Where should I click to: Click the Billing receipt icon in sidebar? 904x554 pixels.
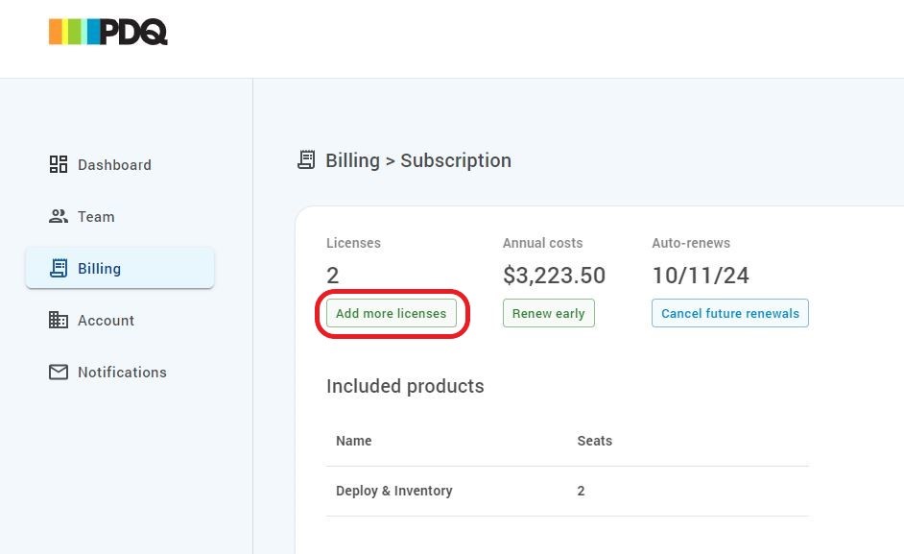[x=59, y=268]
